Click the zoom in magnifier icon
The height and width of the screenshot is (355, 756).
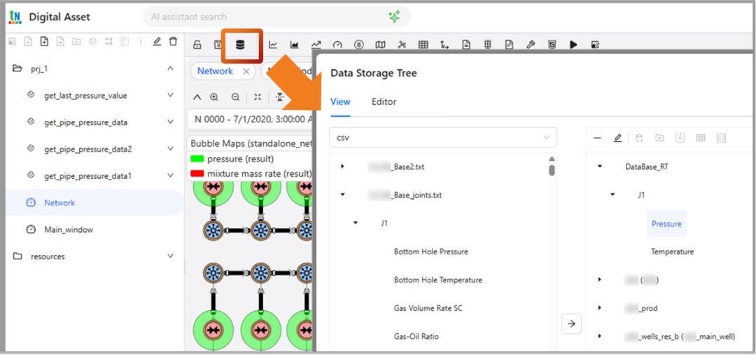pos(214,97)
